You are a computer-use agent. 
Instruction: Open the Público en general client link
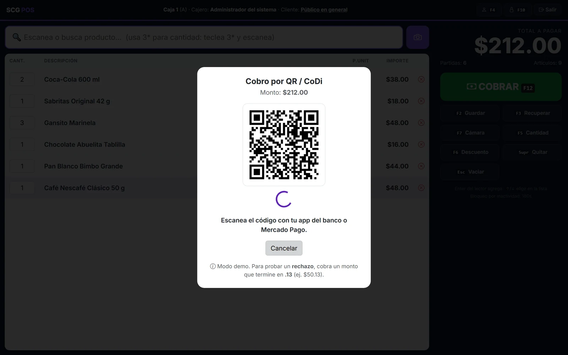[324, 10]
